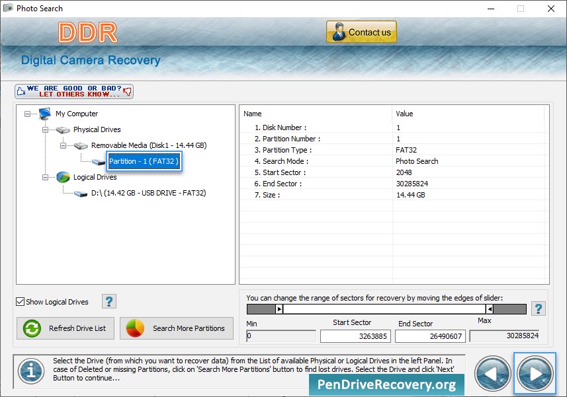Viewport: 567px width, 397px height.
Task: Collapse the Logical Drives node
Action: 45,177
